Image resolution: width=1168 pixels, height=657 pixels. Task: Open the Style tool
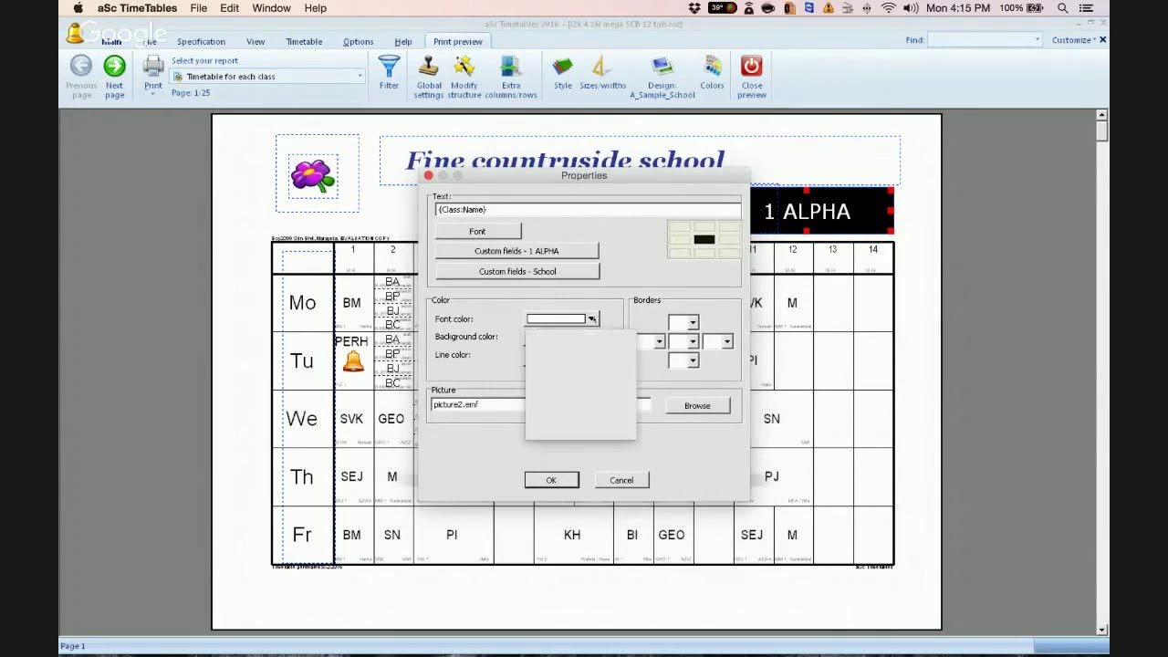pos(563,68)
